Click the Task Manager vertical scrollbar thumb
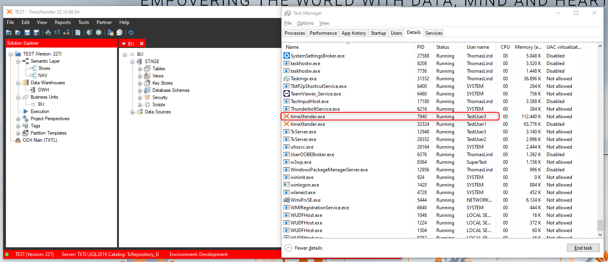 tap(600, 225)
